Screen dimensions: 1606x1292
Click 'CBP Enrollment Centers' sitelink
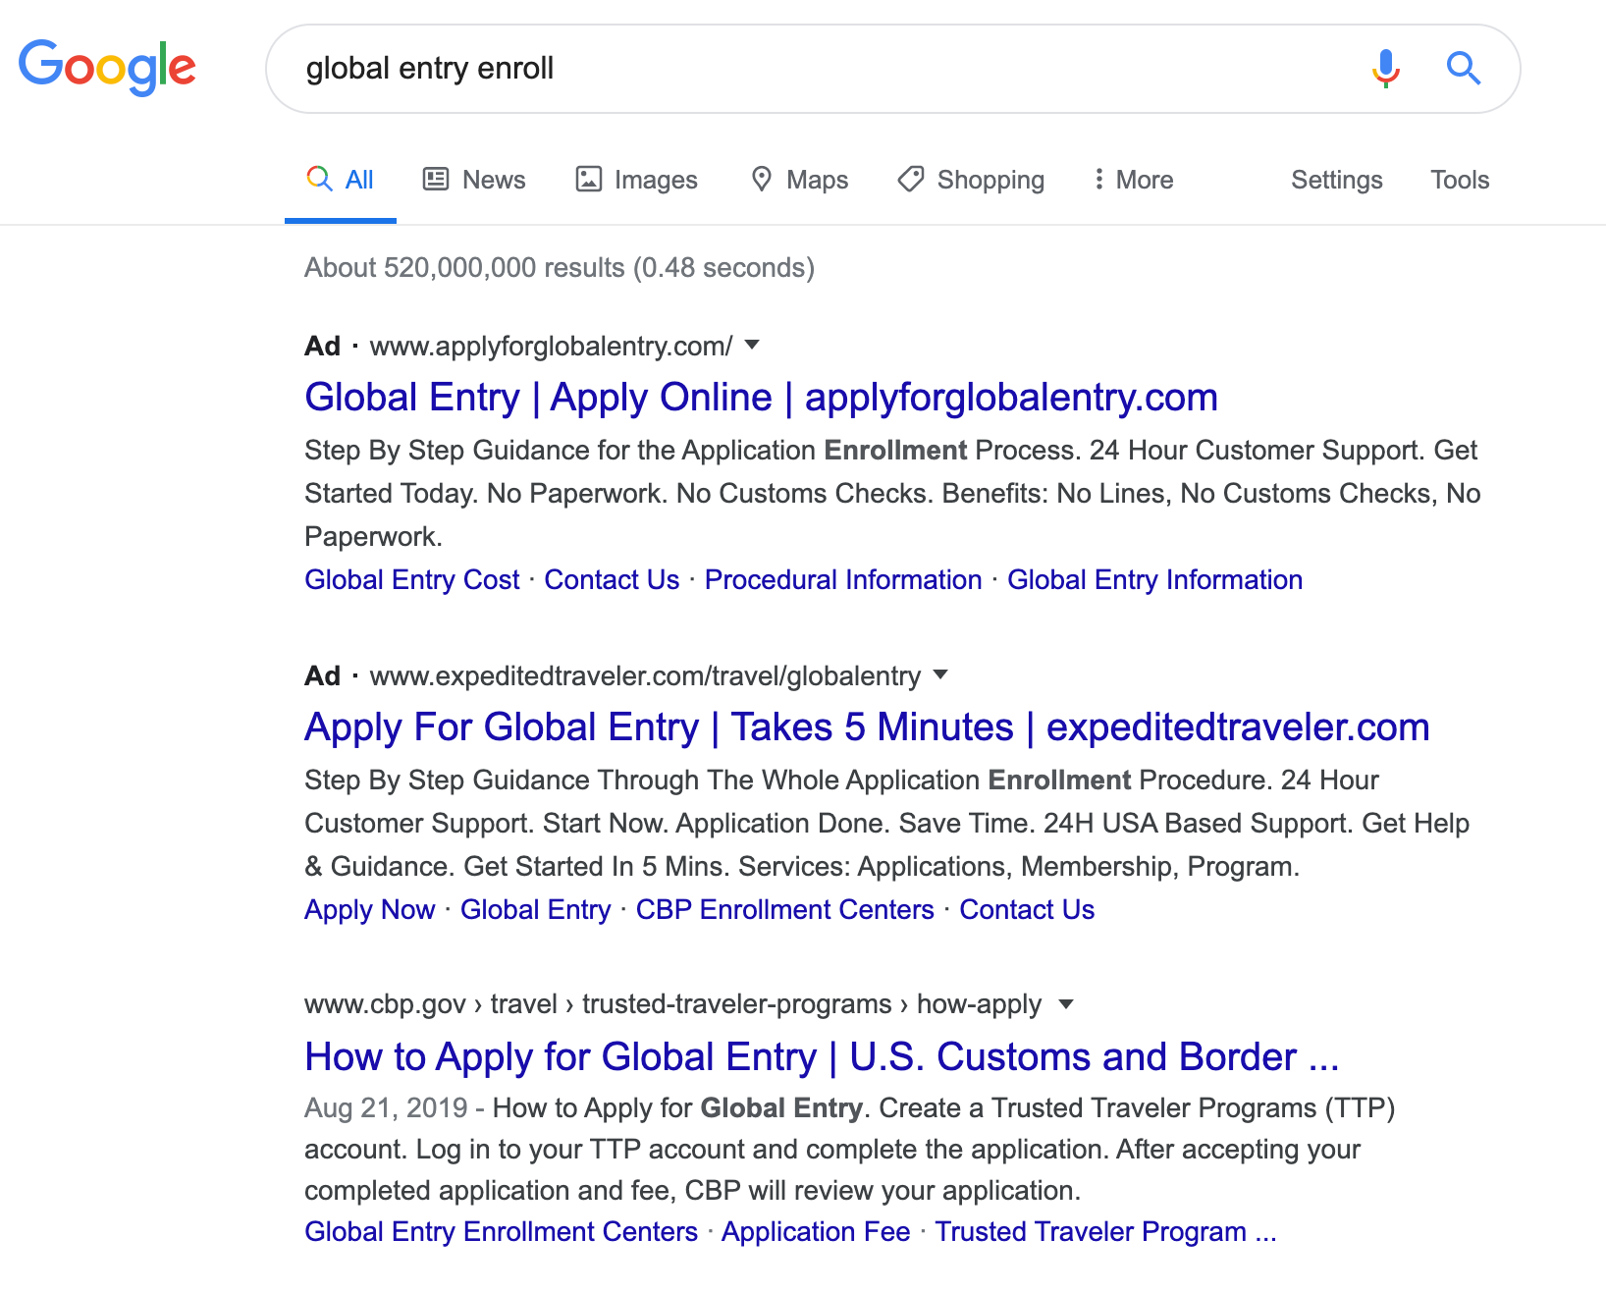click(785, 910)
